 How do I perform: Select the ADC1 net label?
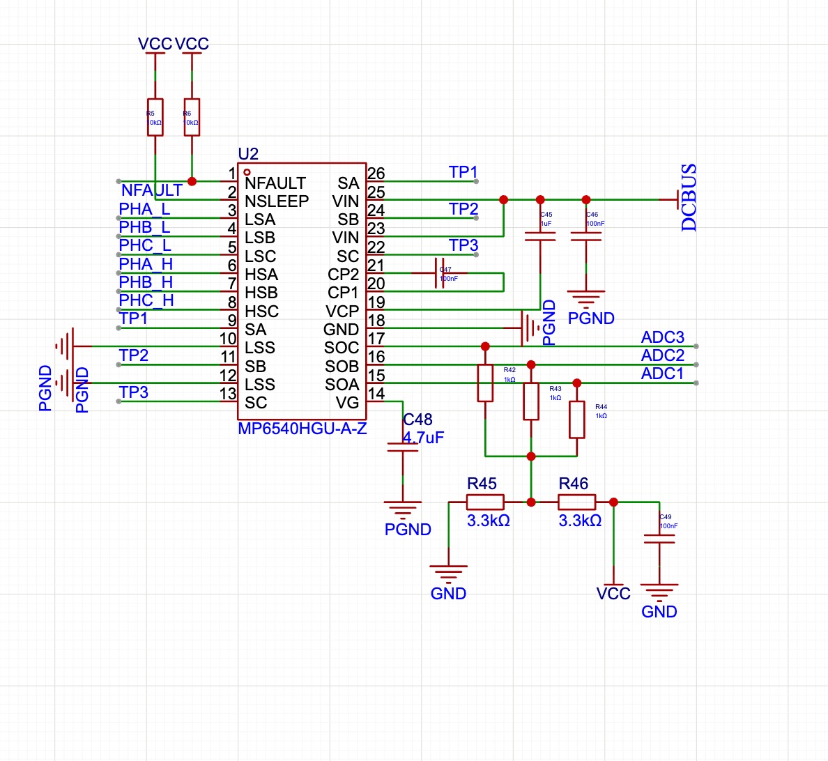pos(662,374)
